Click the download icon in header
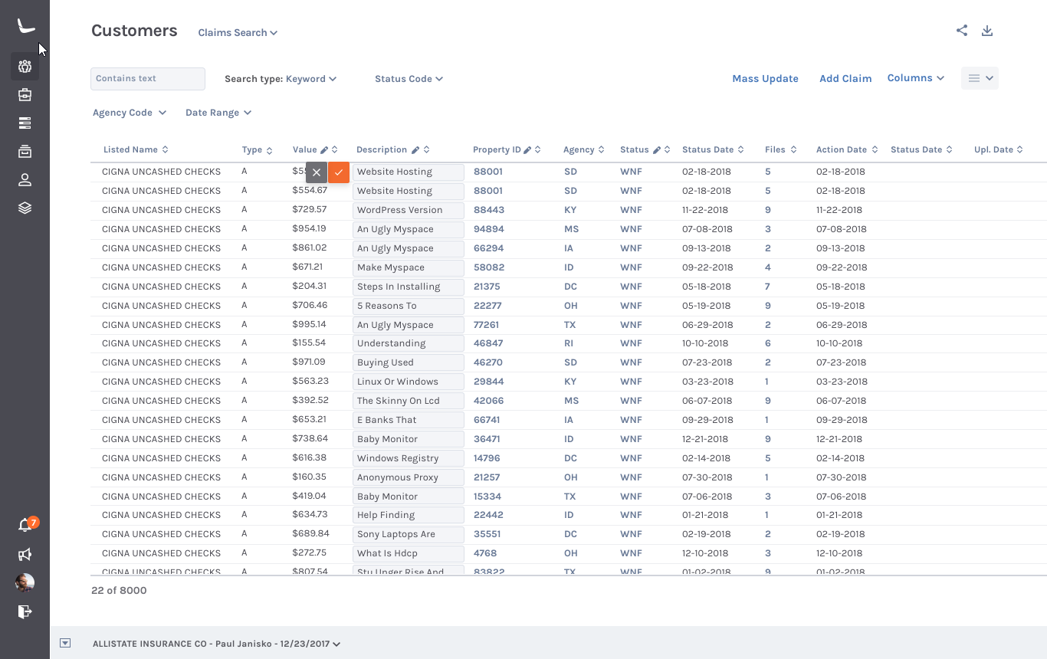Viewport: 1047px width, 659px height. pyautogui.click(x=987, y=31)
